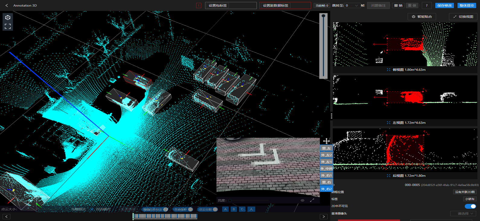This screenshot has width=480, height=221.
Task: Maximize the 后视图 rear view panel
Action: pos(389,176)
